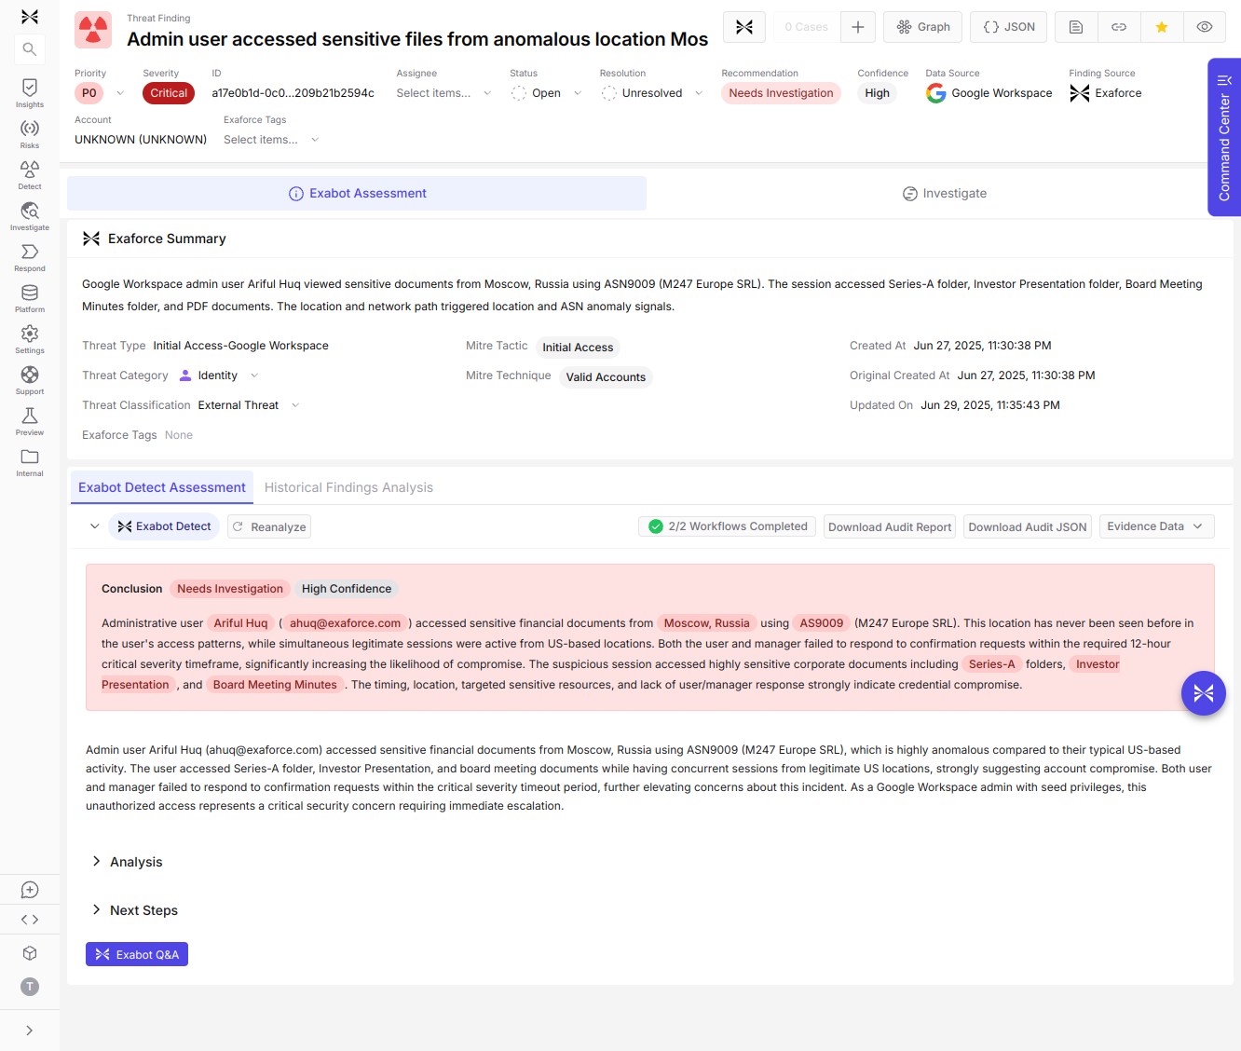
Task: Click the Series-A tag
Action: pyautogui.click(x=992, y=664)
